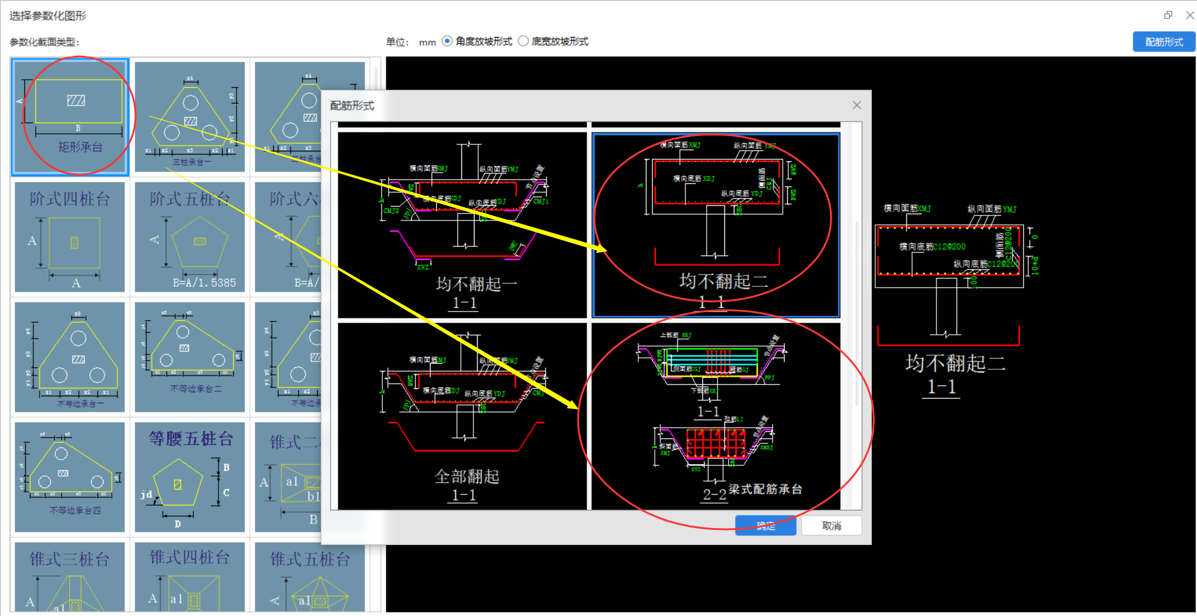Pick the 不等边承台二 thumbnail
This screenshot has width=1197, height=616.
(x=190, y=357)
